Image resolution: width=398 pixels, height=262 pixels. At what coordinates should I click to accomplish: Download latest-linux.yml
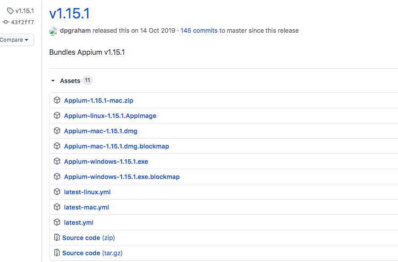click(87, 192)
